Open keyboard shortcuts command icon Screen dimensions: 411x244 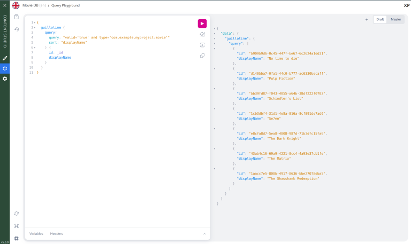point(17,226)
